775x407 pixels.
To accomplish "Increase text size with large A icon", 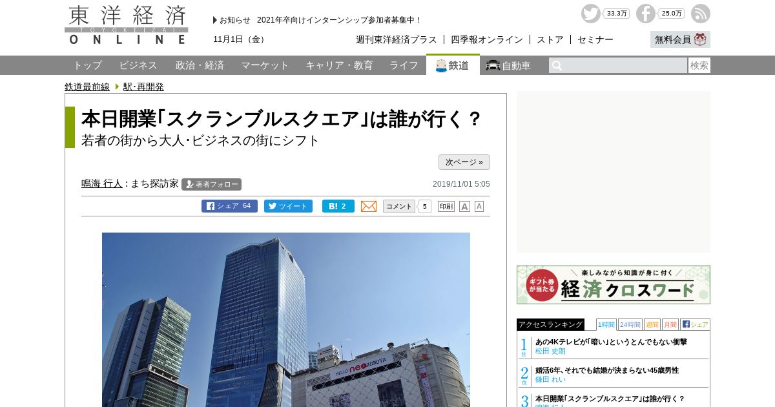I will [464, 207].
